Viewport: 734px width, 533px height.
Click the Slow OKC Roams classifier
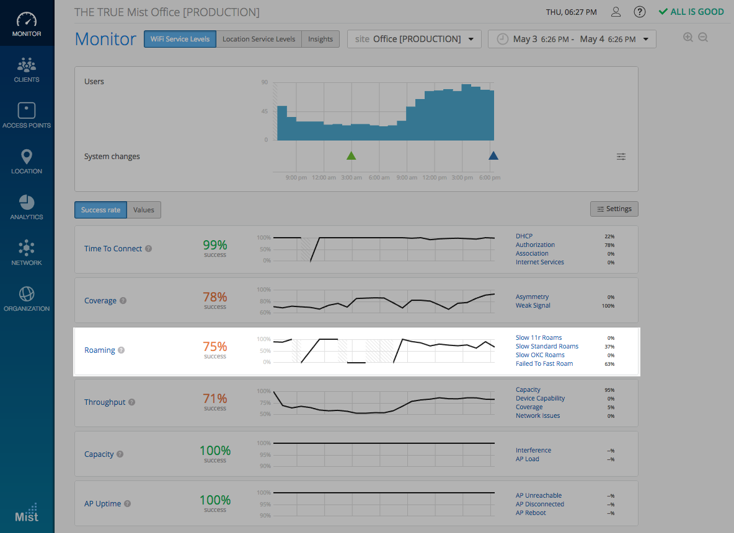(540, 355)
